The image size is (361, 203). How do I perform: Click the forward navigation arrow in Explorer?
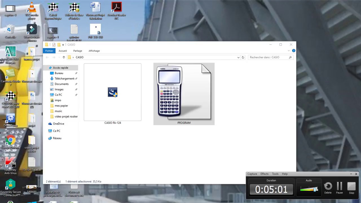[54, 57]
